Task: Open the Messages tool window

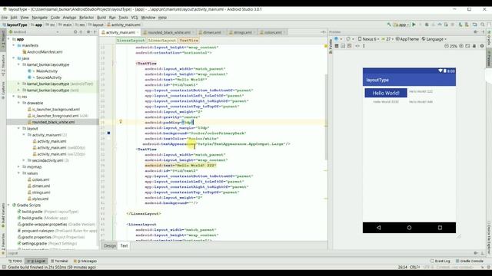Action: tap(85, 261)
